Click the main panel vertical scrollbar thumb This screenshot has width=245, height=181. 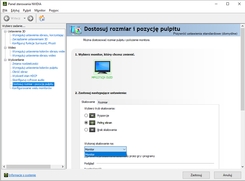tap(242, 69)
